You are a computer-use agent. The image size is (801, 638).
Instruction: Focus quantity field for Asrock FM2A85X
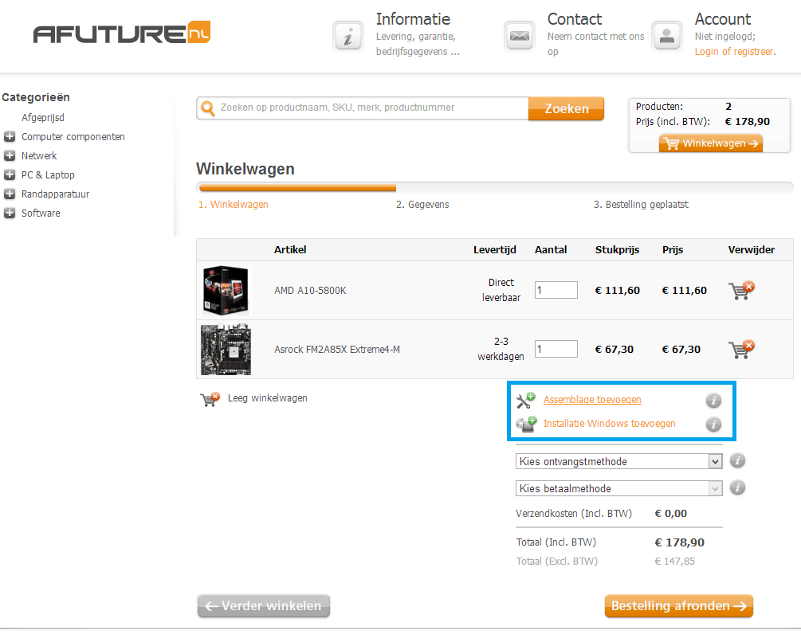tap(556, 349)
